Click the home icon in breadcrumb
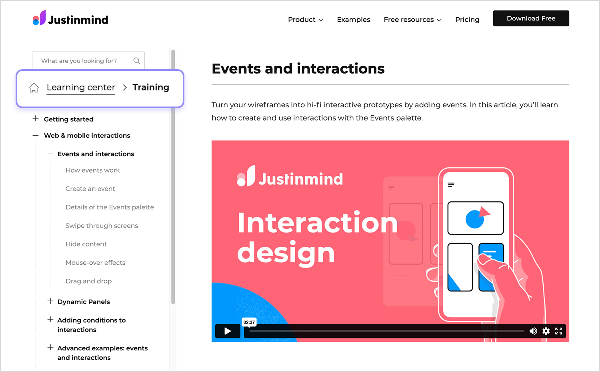 tap(34, 87)
